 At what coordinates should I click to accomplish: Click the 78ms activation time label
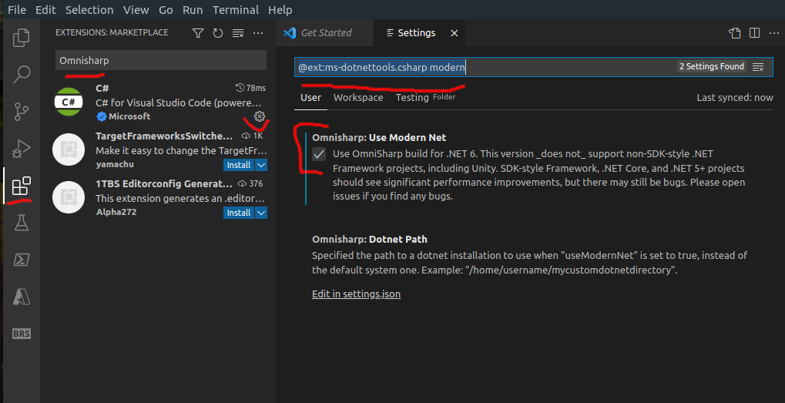point(251,88)
